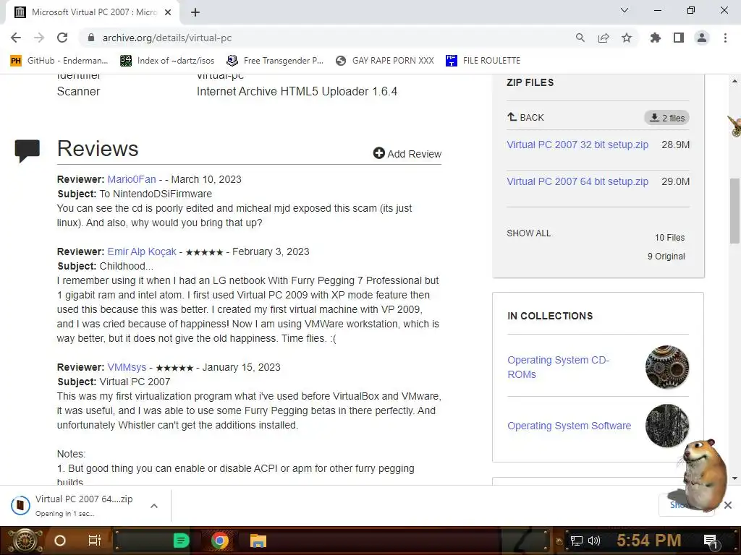Download Virtual PC 2007 32 bit setup.zip
The height and width of the screenshot is (555, 741).
(x=577, y=145)
